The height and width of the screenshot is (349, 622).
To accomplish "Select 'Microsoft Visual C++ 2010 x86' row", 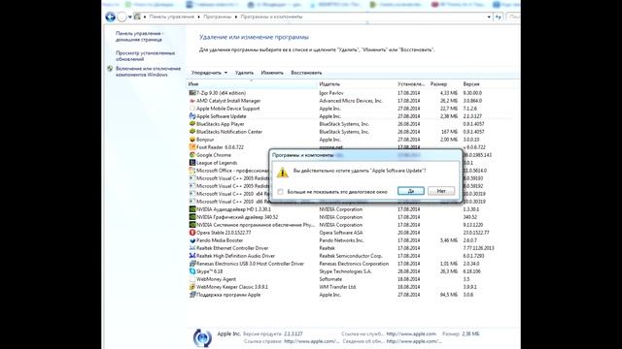I will pos(228,202).
